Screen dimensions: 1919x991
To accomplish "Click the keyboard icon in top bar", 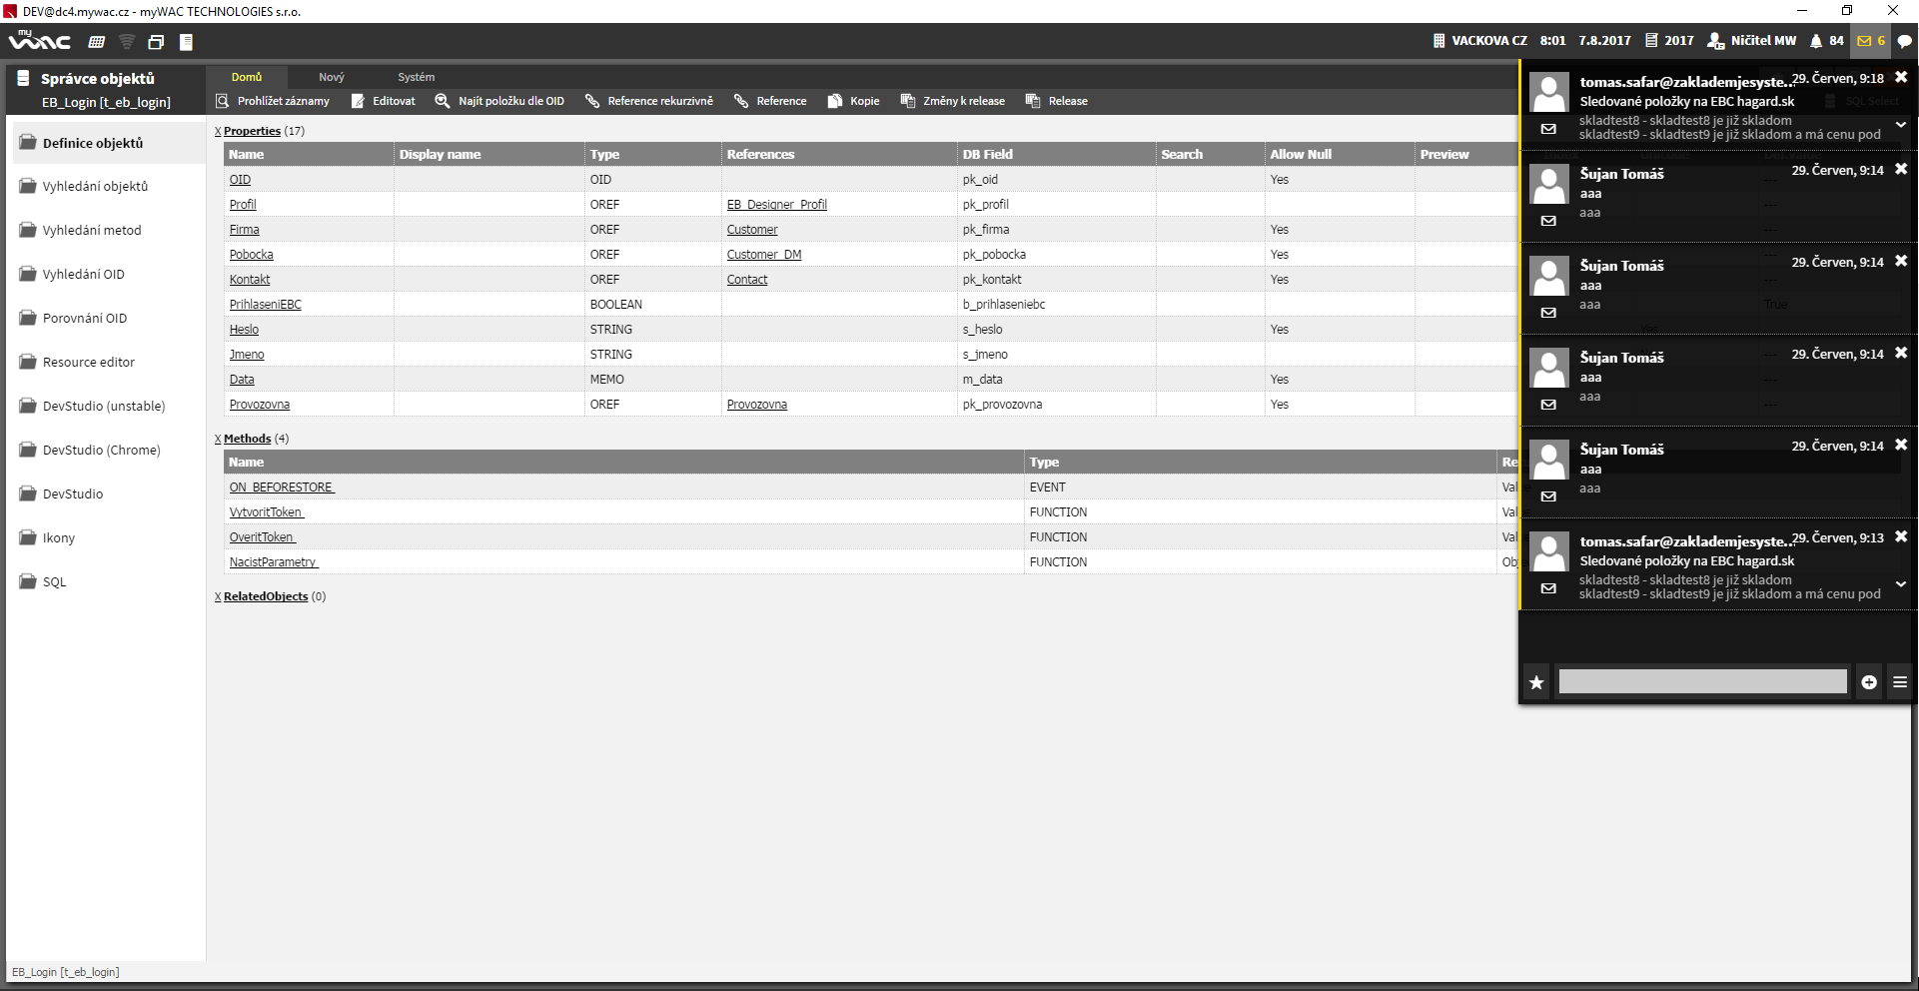I will (97, 42).
